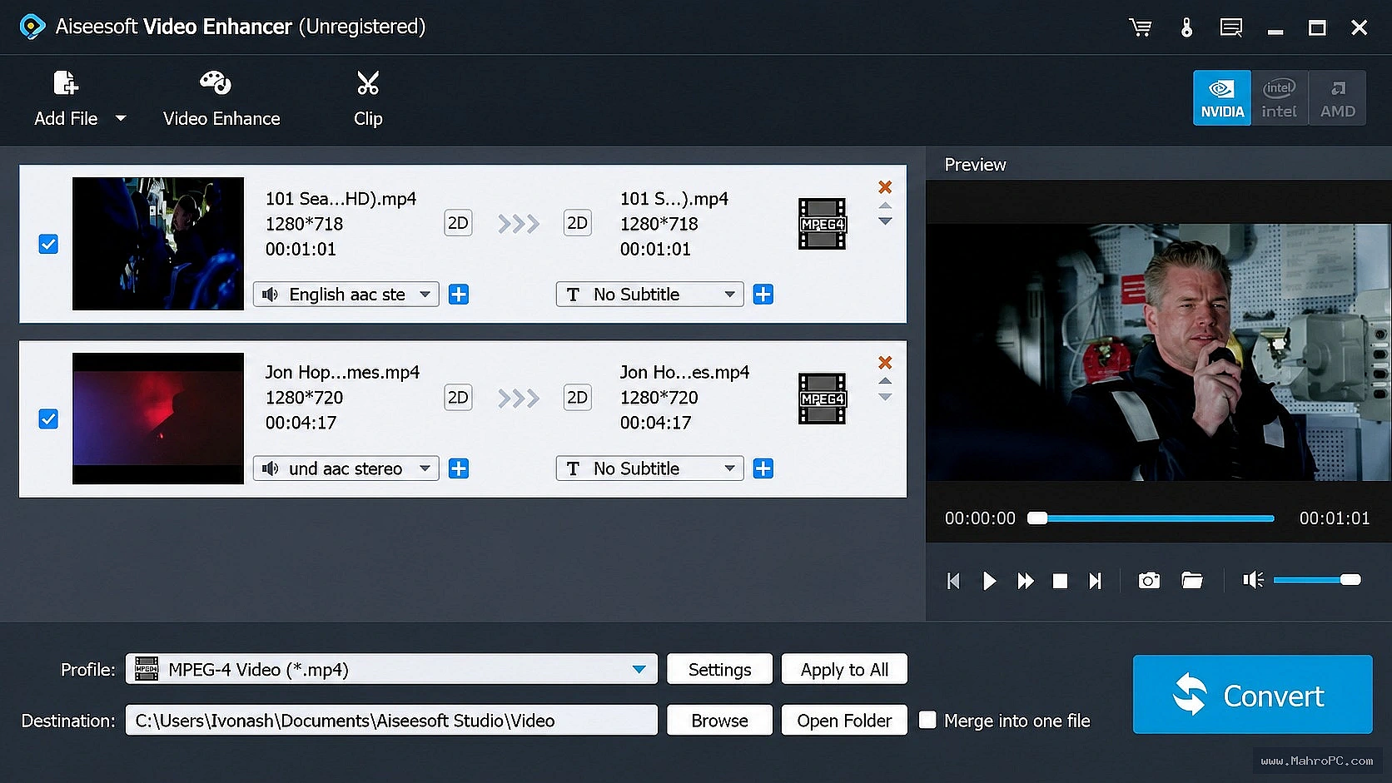Move Jon Hop file up in list
The width and height of the screenshot is (1392, 783).
click(x=885, y=380)
